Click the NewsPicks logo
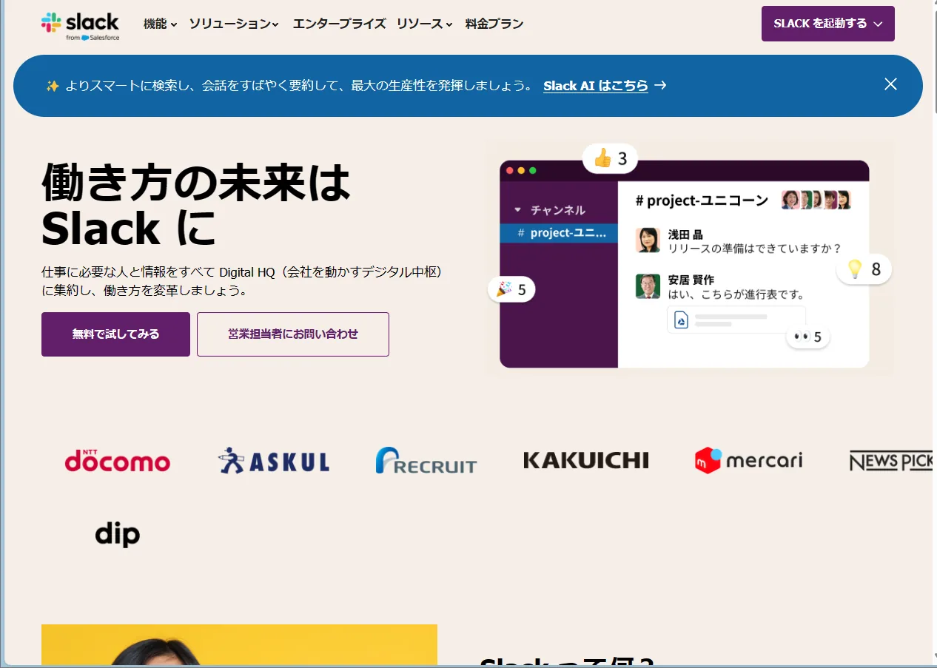This screenshot has height=668, width=937. tap(890, 462)
